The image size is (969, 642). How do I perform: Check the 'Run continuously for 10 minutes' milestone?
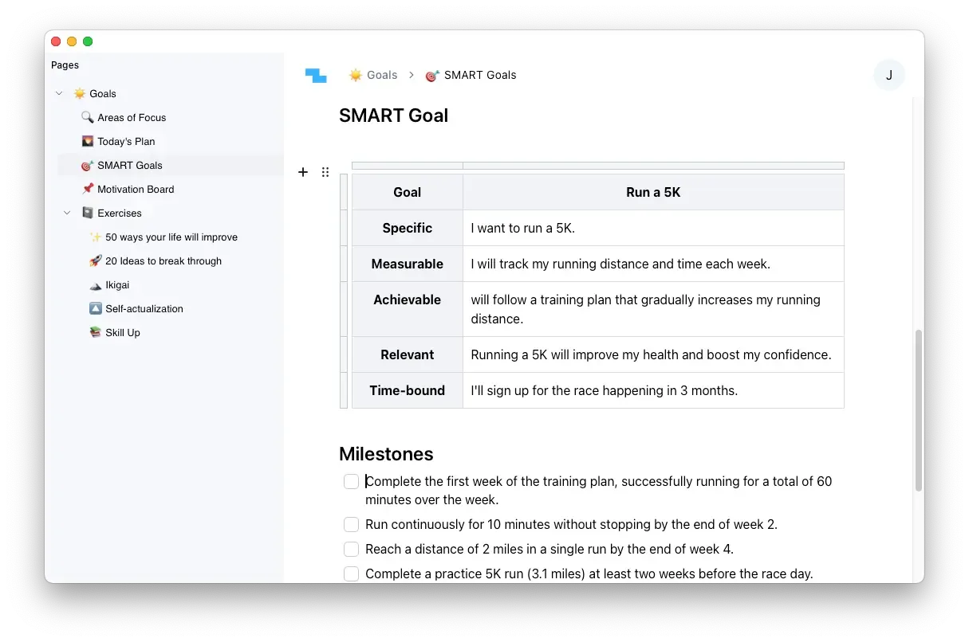[352, 525]
